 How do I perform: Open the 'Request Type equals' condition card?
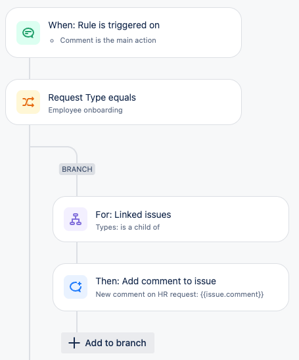point(124,102)
